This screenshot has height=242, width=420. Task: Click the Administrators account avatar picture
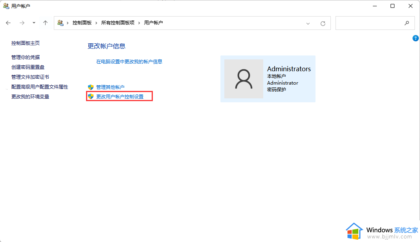(244, 79)
